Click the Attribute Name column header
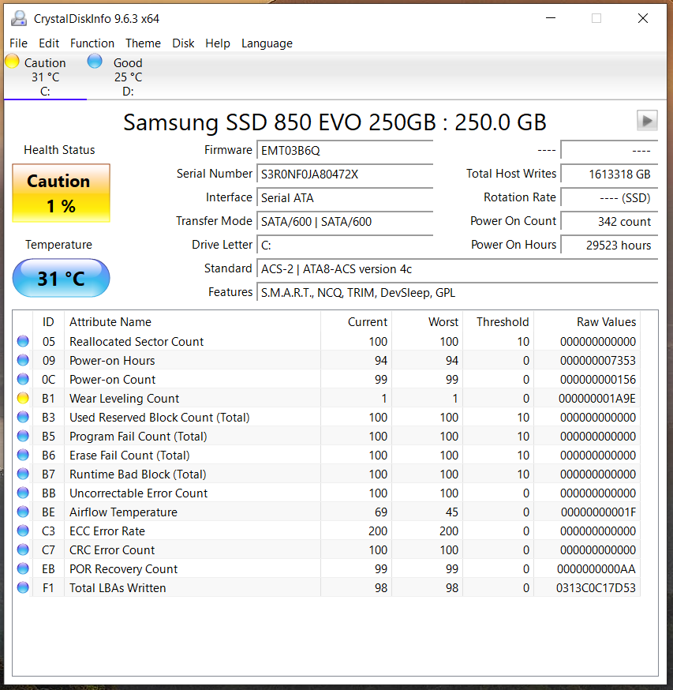This screenshot has height=690, width=673. 110,322
